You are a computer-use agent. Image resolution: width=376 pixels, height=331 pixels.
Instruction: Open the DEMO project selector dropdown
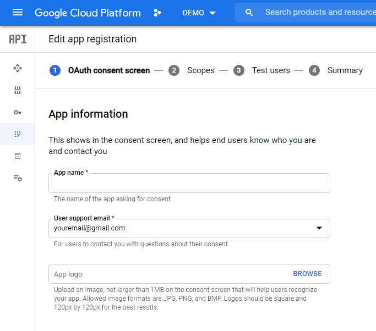(199, 13)
